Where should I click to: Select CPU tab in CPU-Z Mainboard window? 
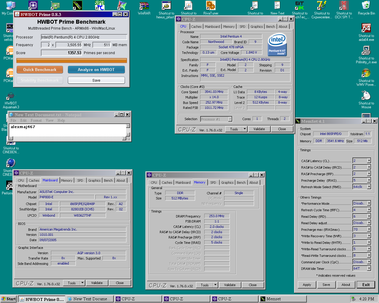point(21,180)
